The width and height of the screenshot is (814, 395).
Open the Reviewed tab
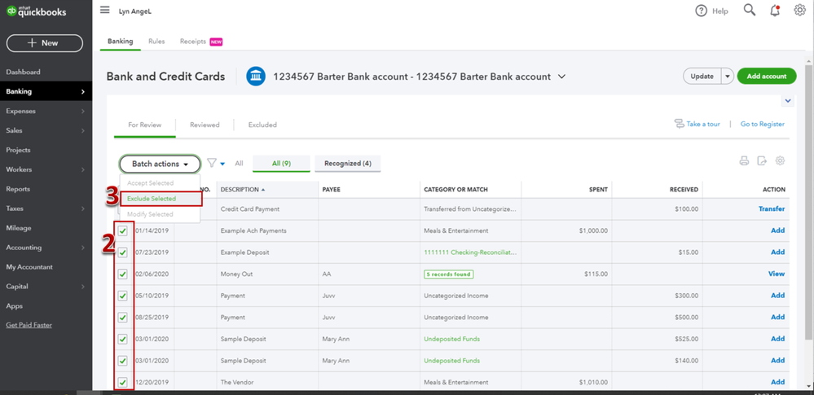coord(205,125)
